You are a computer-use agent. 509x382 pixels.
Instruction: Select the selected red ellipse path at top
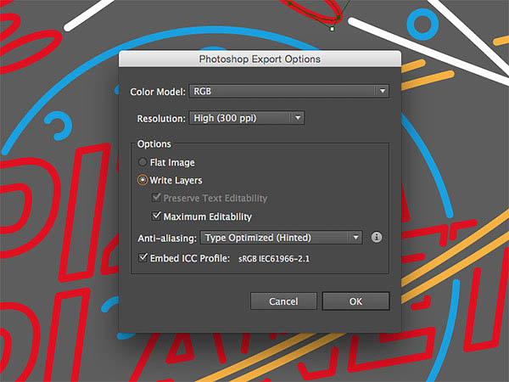pos(311,9)
